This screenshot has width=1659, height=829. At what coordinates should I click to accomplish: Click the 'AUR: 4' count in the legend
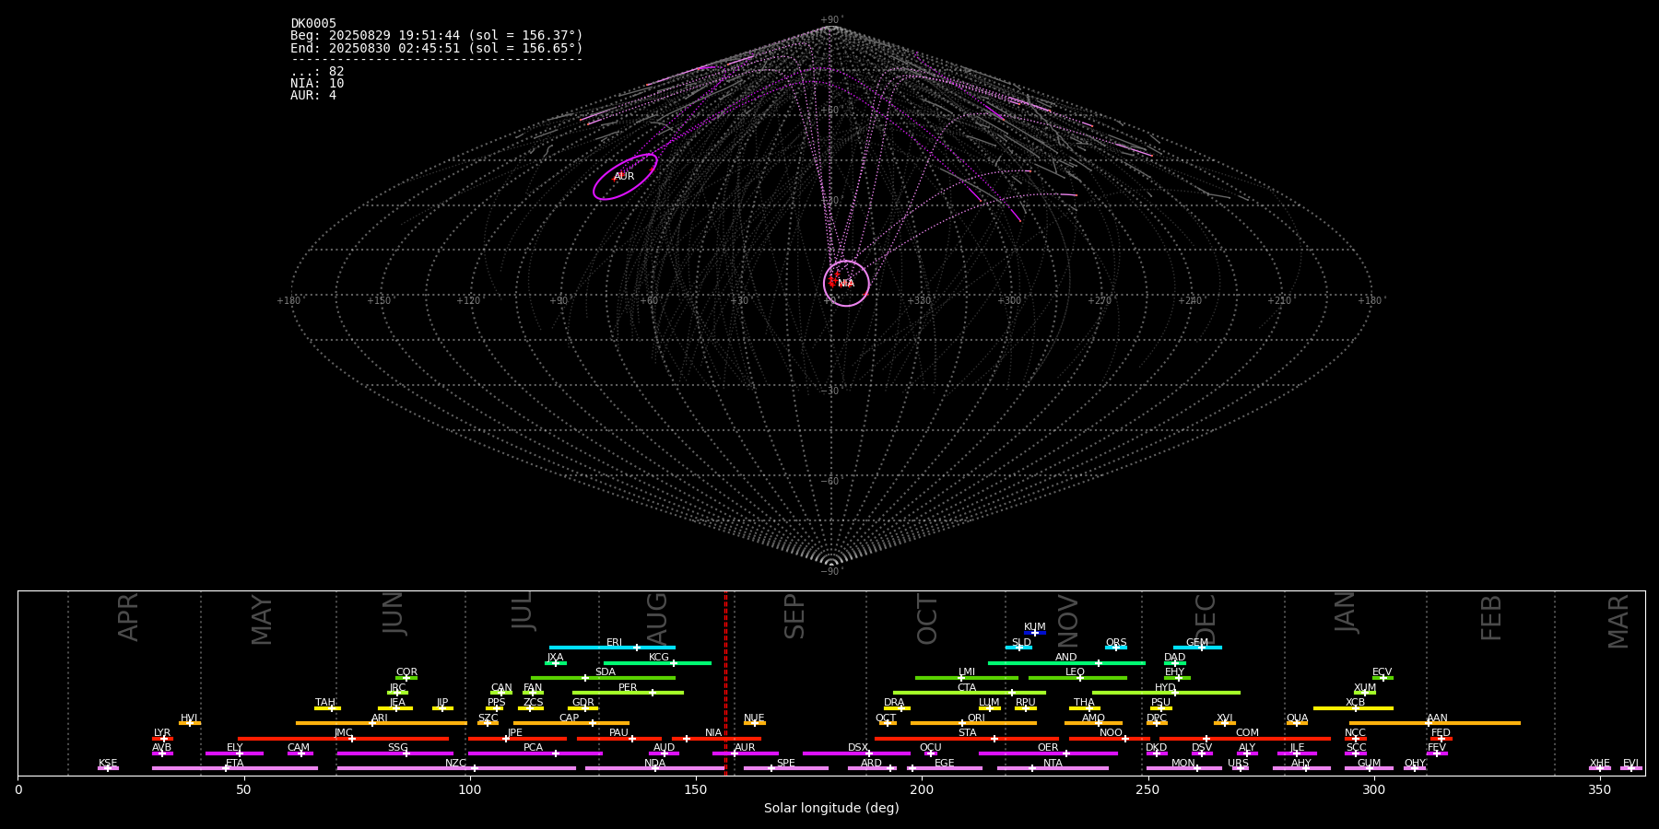(313, 96)
